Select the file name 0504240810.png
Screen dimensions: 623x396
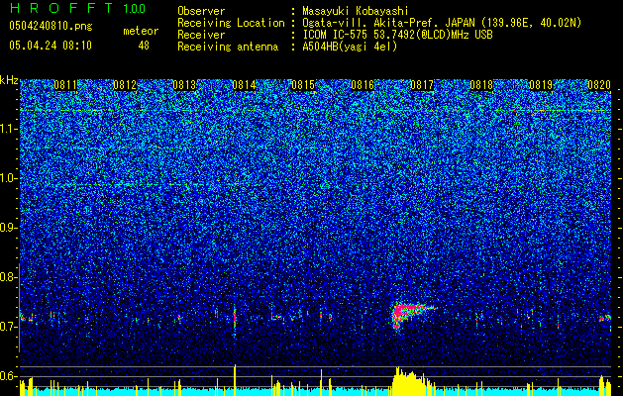tap(51, 26)
